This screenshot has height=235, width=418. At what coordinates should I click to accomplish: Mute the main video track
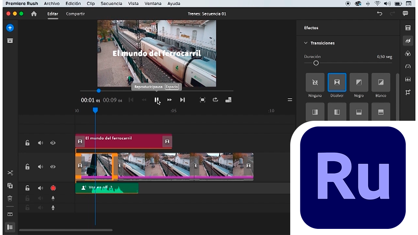pos(40,166)
